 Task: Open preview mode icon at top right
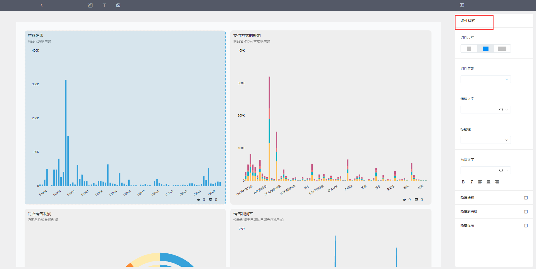(x=462, y=5)
